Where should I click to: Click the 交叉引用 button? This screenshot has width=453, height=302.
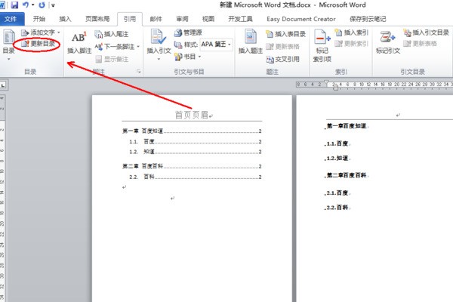[x=282, y=59]
